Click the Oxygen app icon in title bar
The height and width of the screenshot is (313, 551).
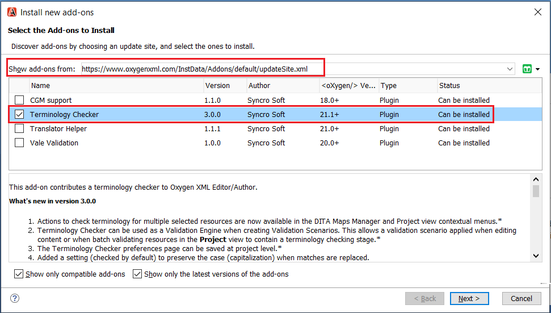point(12,12)
